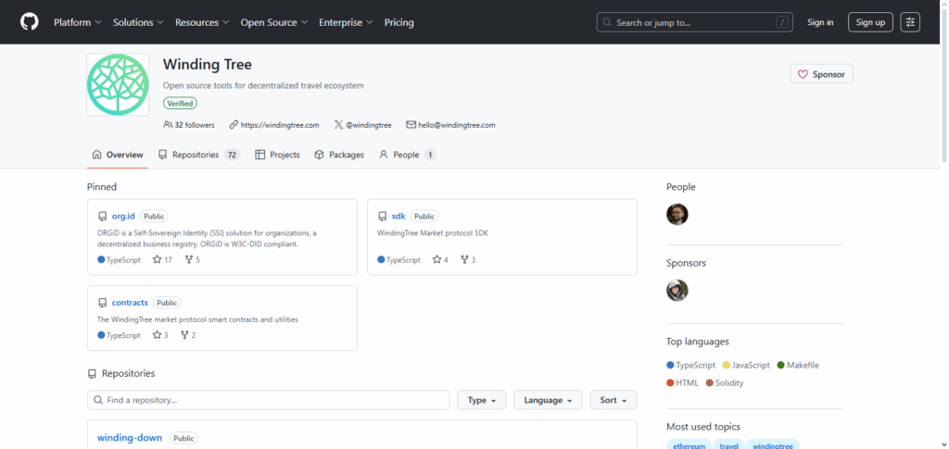The width and height of the screenshot is (949, 449).
Task: Expand the Language filter dropdown
Action: click(x=548, y=400)
